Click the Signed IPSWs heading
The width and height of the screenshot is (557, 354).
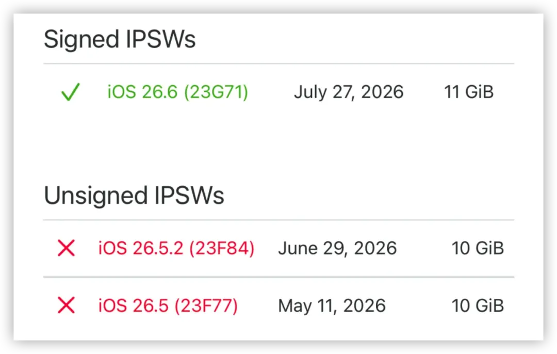(120, 39)
